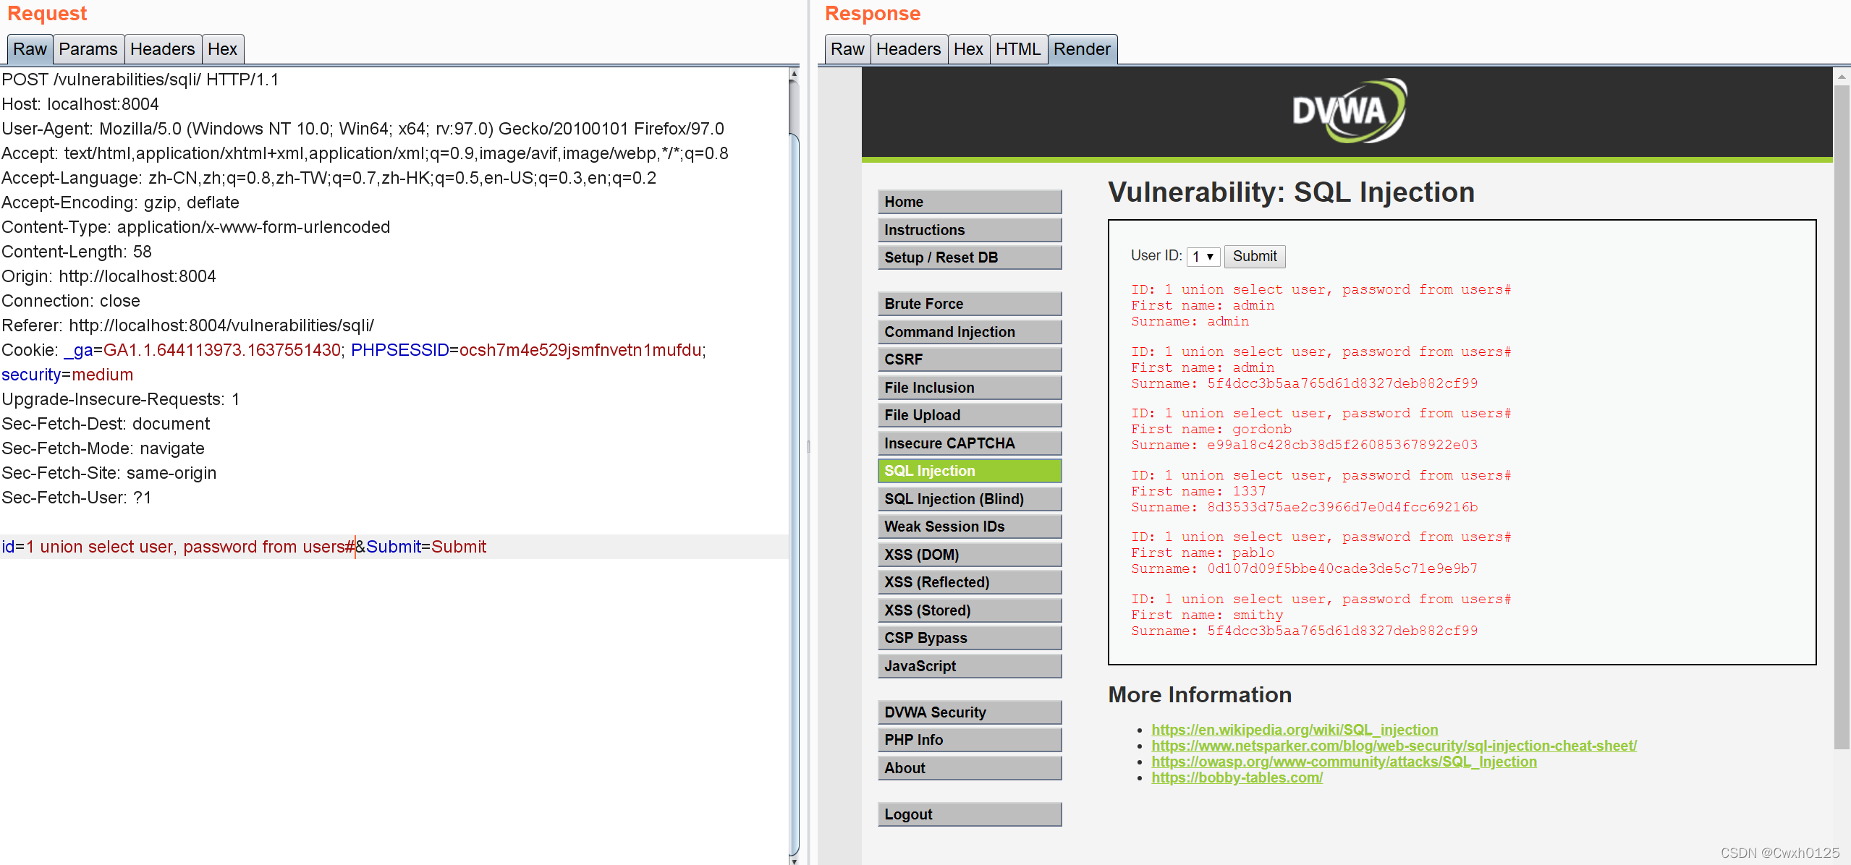
Task: Open the Wikipedia SQL injection link
Action: coord(1294,730)
